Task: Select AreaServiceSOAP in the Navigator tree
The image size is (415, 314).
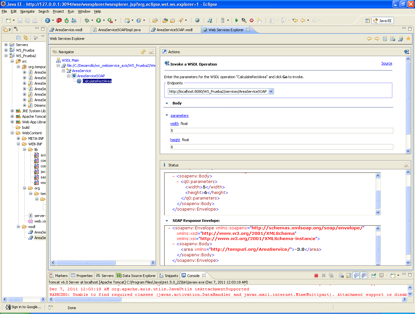Action: pos(91,76)
